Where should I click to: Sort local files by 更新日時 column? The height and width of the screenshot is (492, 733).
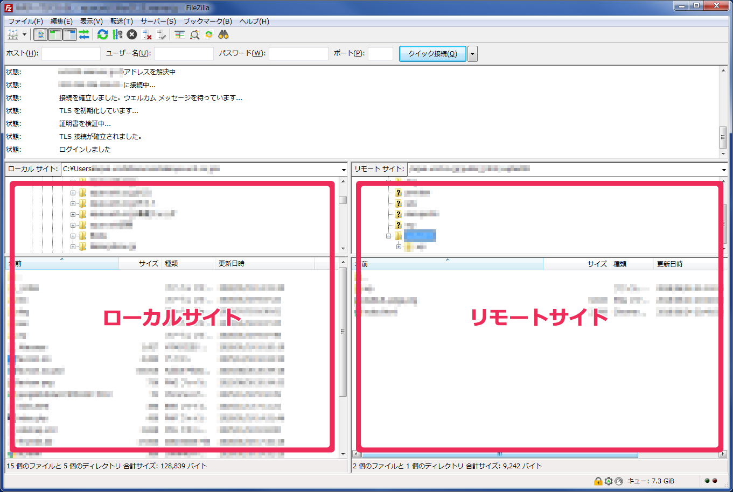point(232,264)
